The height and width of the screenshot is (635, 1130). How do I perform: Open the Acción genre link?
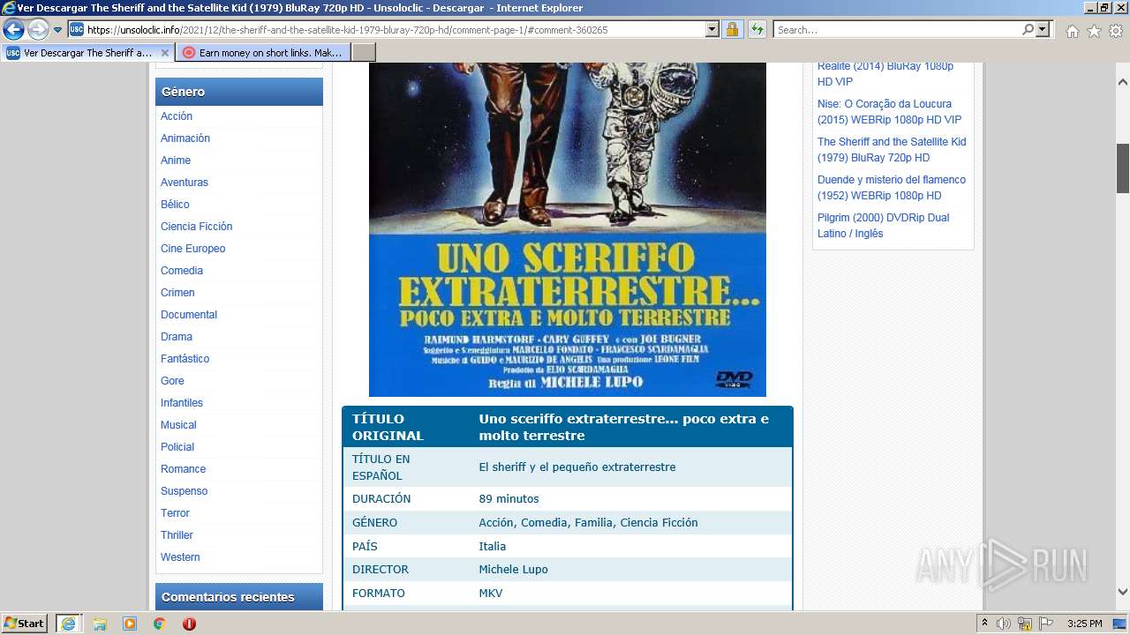[177, 116]
